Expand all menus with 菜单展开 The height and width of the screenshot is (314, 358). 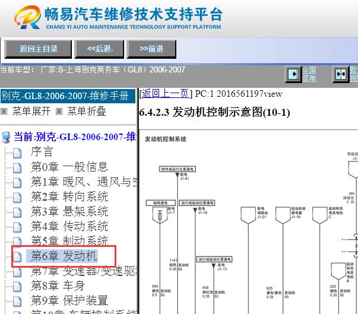[x=31, y=112]
